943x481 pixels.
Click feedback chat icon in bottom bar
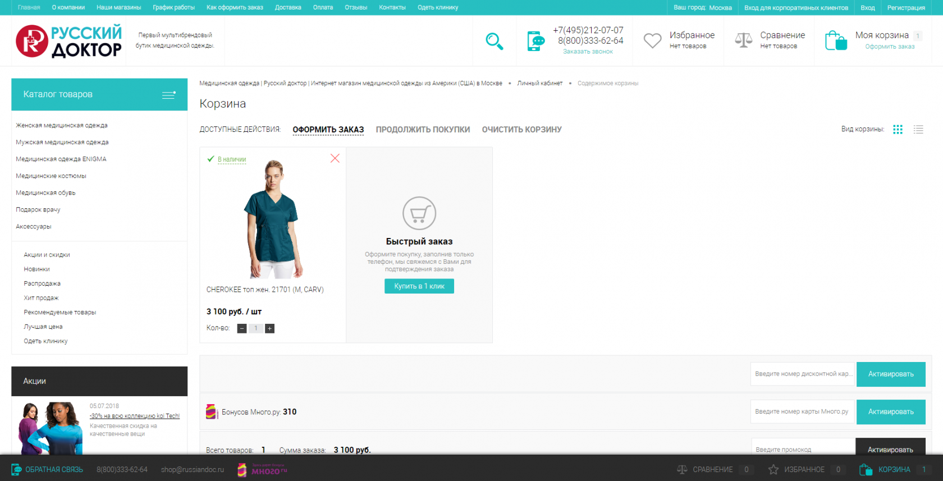click(x=16, y=470)
